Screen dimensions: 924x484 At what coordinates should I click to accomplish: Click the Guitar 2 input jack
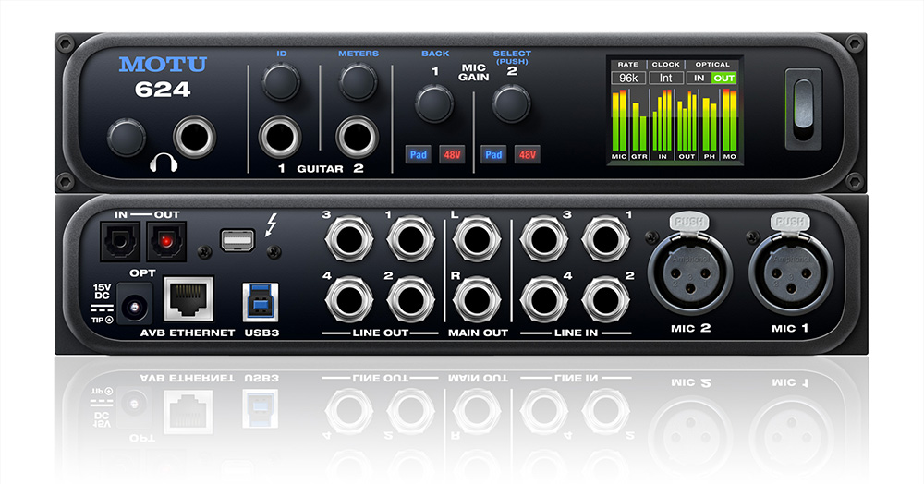[357, 137]
